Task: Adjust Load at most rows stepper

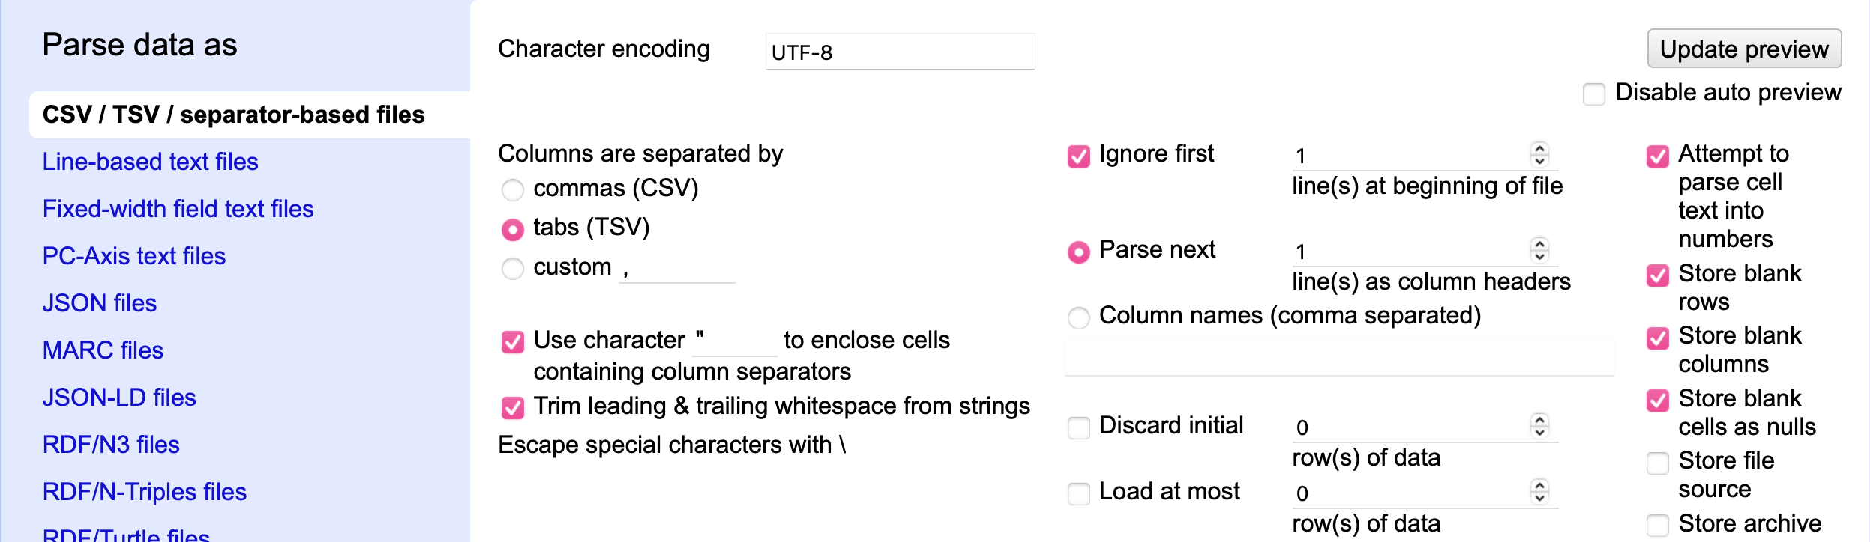Action: 1539,492
